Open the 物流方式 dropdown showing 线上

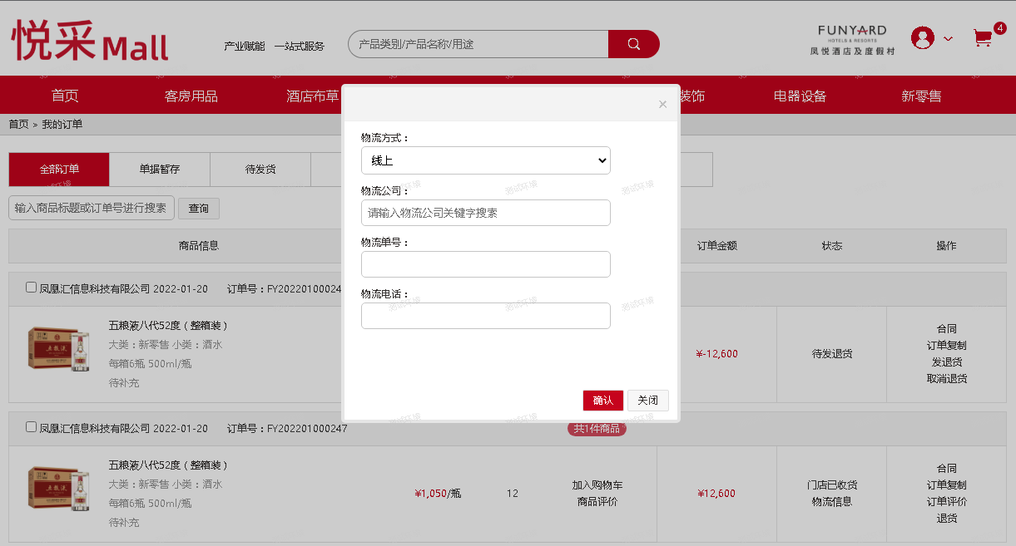(x=486, y=160)
